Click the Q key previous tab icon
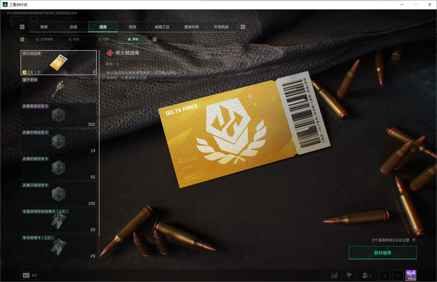Screen dimensions: 437x282 22,27
